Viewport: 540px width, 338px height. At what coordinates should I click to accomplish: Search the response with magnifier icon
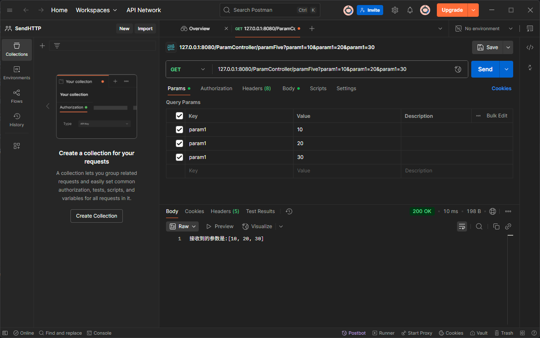pos(479,226)
